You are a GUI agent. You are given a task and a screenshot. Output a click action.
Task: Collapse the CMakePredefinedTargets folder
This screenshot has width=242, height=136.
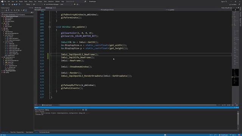2,16
